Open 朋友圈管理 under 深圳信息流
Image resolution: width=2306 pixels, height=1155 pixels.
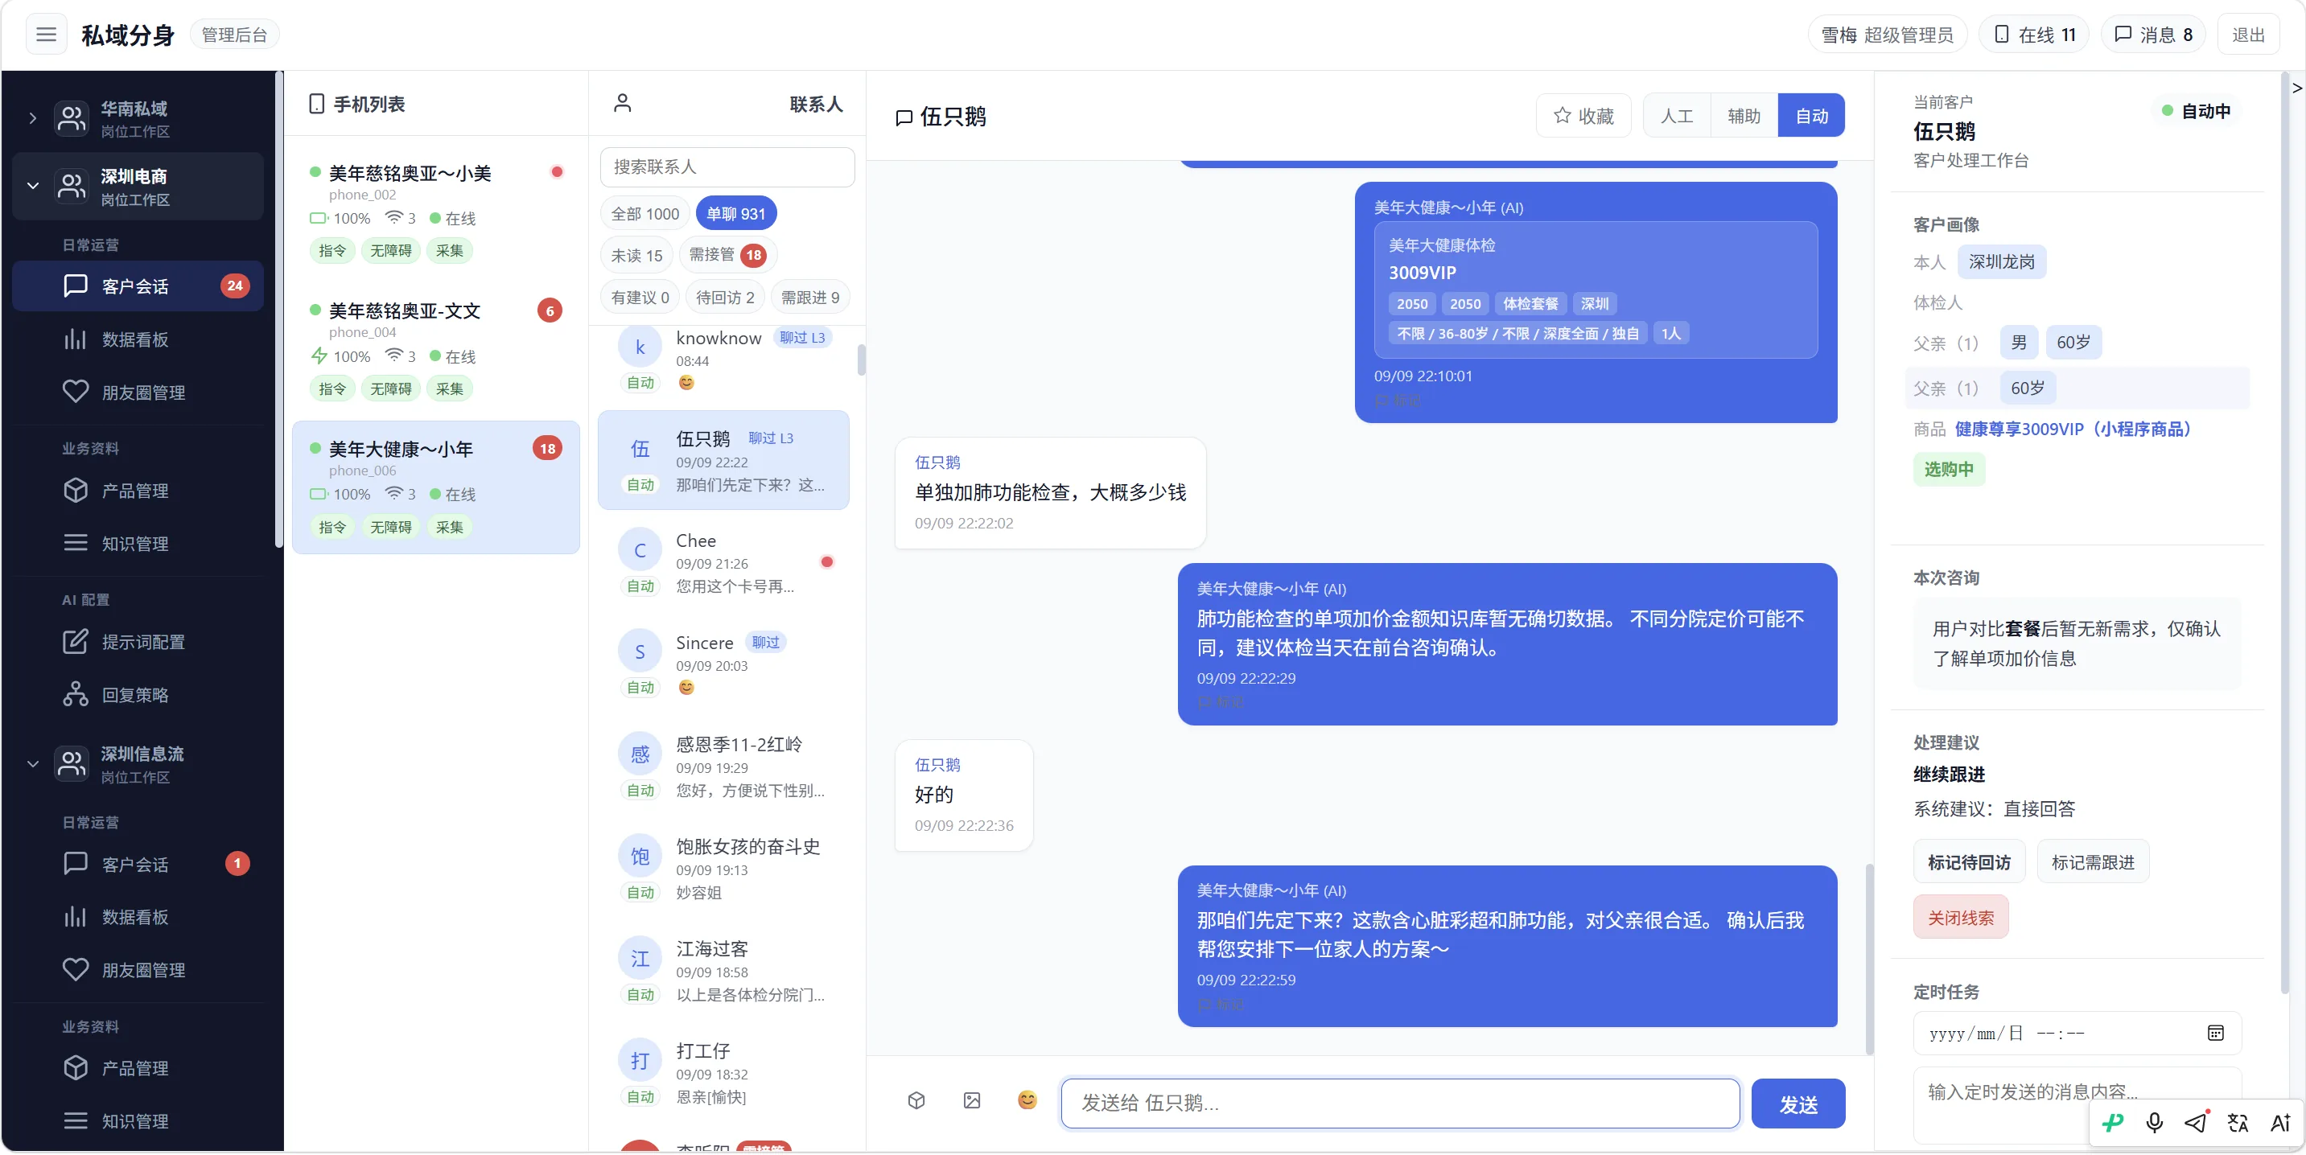pyautogui.click(x=138, y=970)
